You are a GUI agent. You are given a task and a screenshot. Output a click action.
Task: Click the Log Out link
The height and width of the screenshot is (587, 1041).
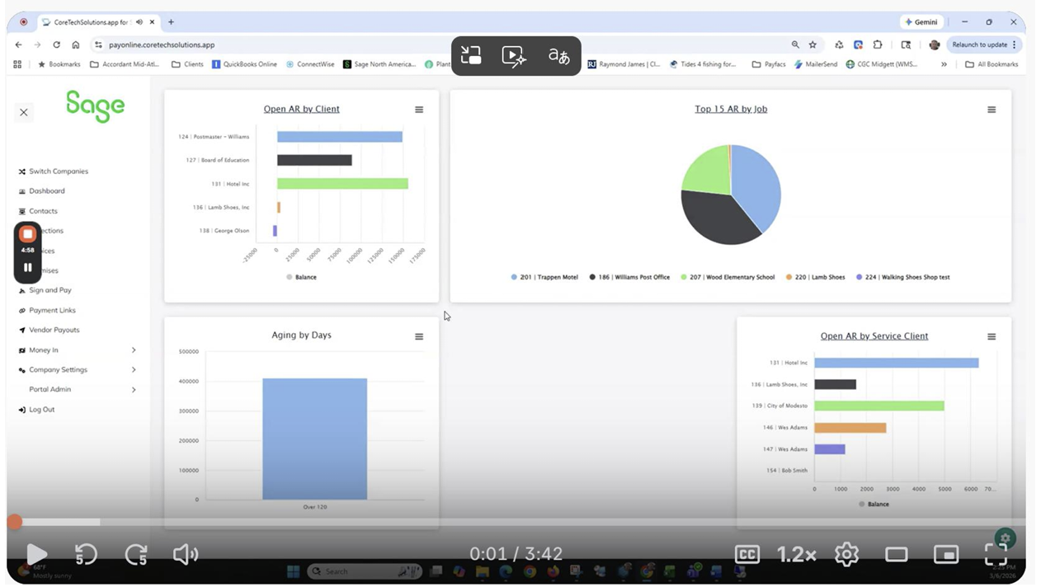43,409
